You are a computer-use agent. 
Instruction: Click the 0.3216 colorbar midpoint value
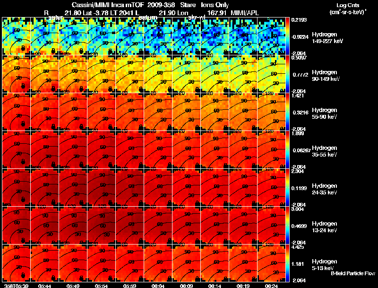coord(301,113)
